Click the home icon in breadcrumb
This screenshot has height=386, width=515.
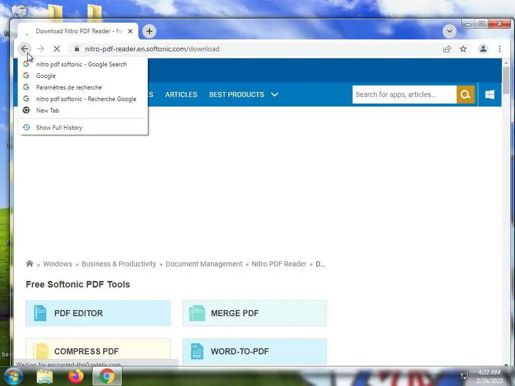[30, 263]
